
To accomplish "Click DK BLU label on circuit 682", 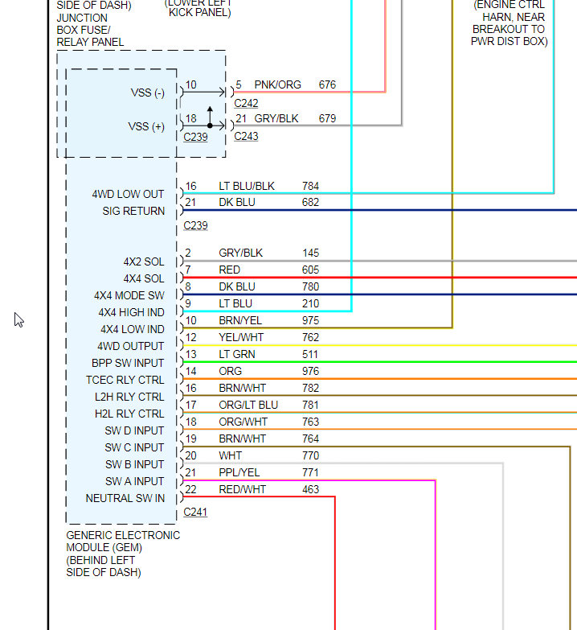I will pos(237,202).
